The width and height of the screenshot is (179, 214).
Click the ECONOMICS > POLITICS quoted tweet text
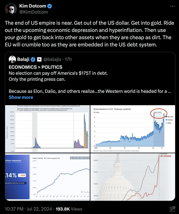click(x=36, y=67)
